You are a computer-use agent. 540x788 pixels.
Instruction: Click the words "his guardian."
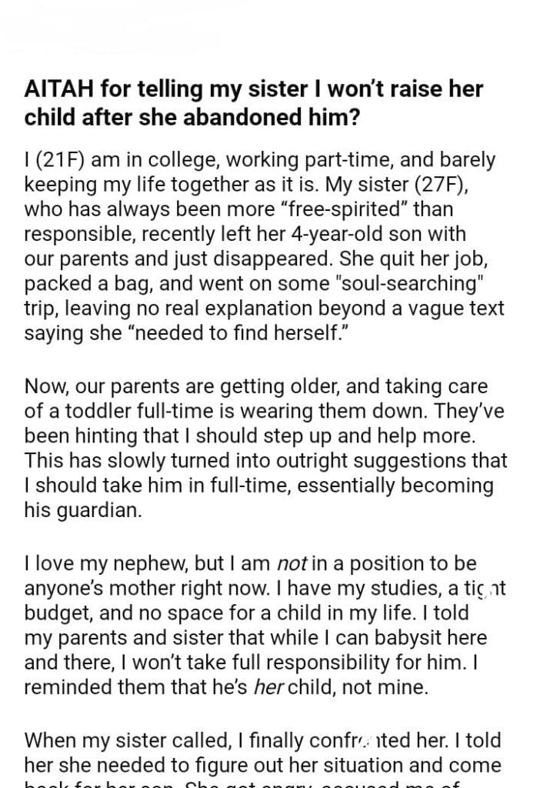tap(83, 510)
